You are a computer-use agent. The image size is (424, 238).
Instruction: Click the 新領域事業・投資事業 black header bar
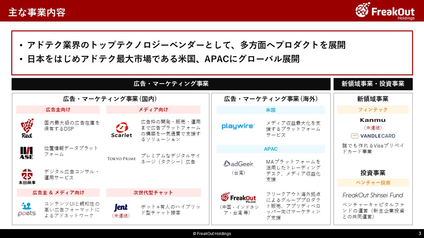tap(373, 84)
